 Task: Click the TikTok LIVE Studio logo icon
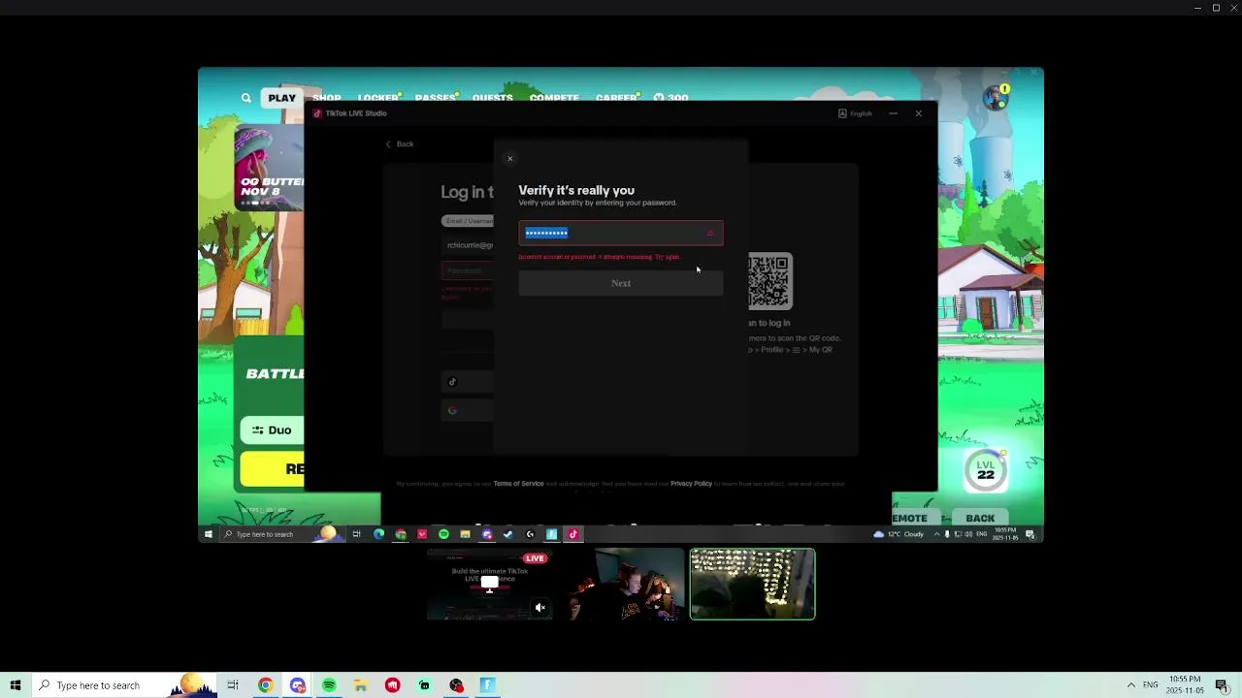point(317,113)
